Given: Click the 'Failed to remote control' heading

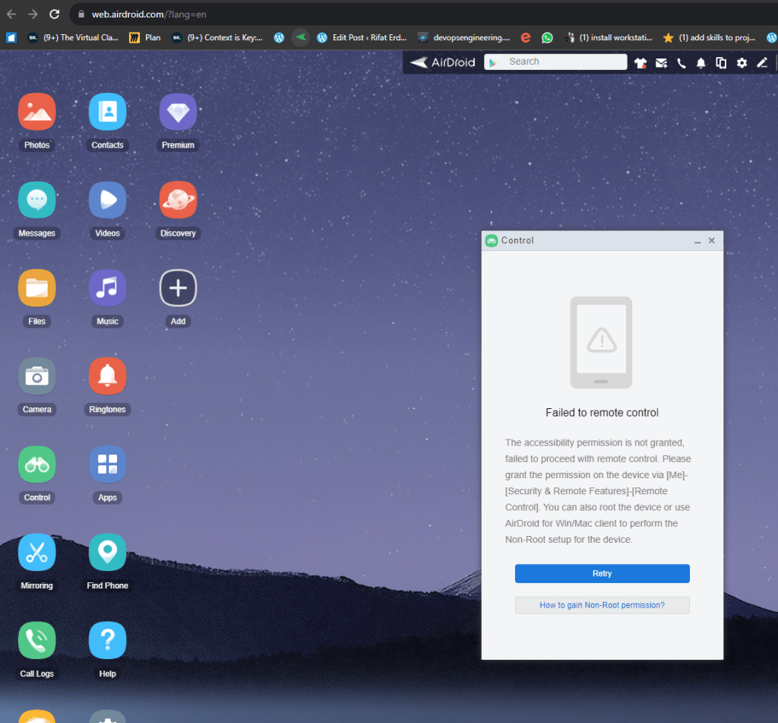Looking at the screenshot, I should (x=602, y=413).
